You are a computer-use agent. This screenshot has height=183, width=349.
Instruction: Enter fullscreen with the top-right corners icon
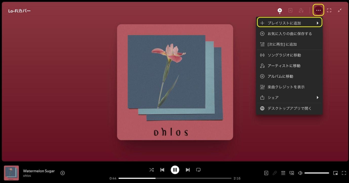click(x=329, y=10)
